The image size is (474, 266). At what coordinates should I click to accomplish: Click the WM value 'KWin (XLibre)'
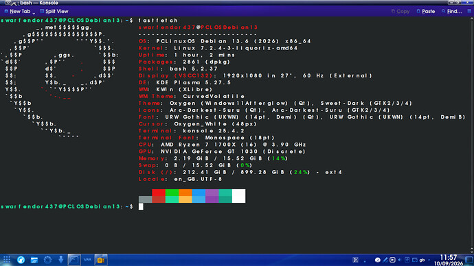click(184, 90)
